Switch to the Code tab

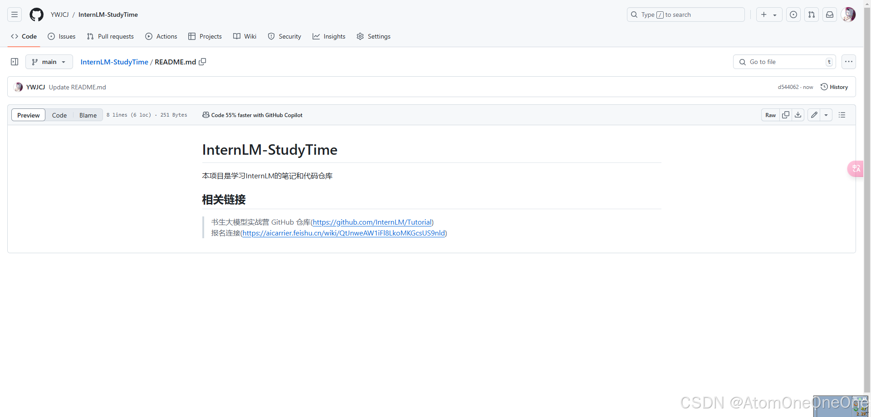point(24,36)
